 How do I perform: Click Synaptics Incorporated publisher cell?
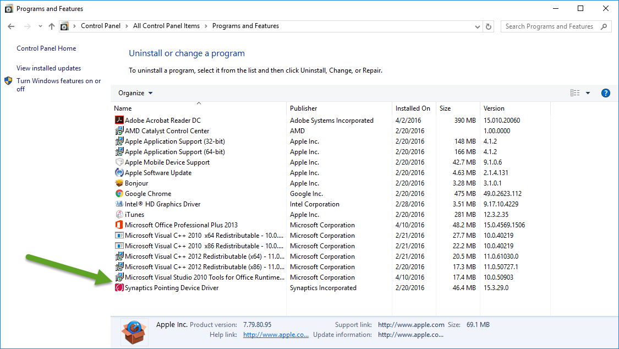(323, 287)
